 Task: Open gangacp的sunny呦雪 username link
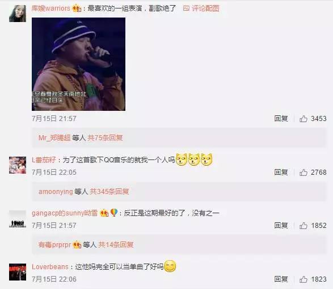tap(65, 213)
